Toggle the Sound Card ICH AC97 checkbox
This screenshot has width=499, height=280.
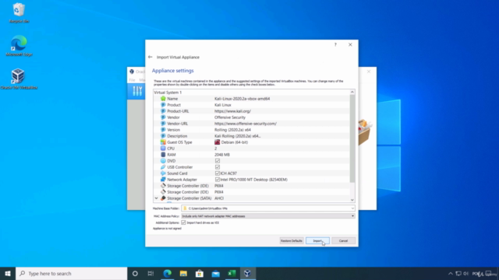point(218,173)
